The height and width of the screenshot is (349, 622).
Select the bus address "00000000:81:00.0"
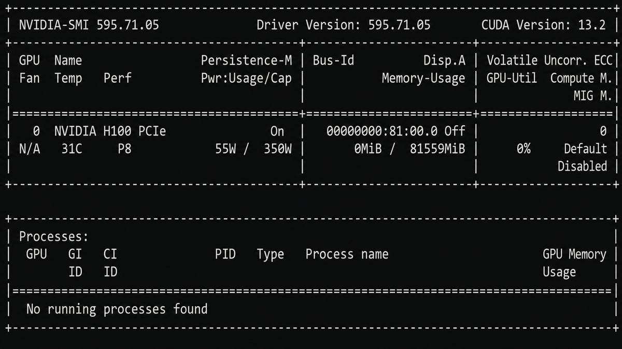(381, 131)
